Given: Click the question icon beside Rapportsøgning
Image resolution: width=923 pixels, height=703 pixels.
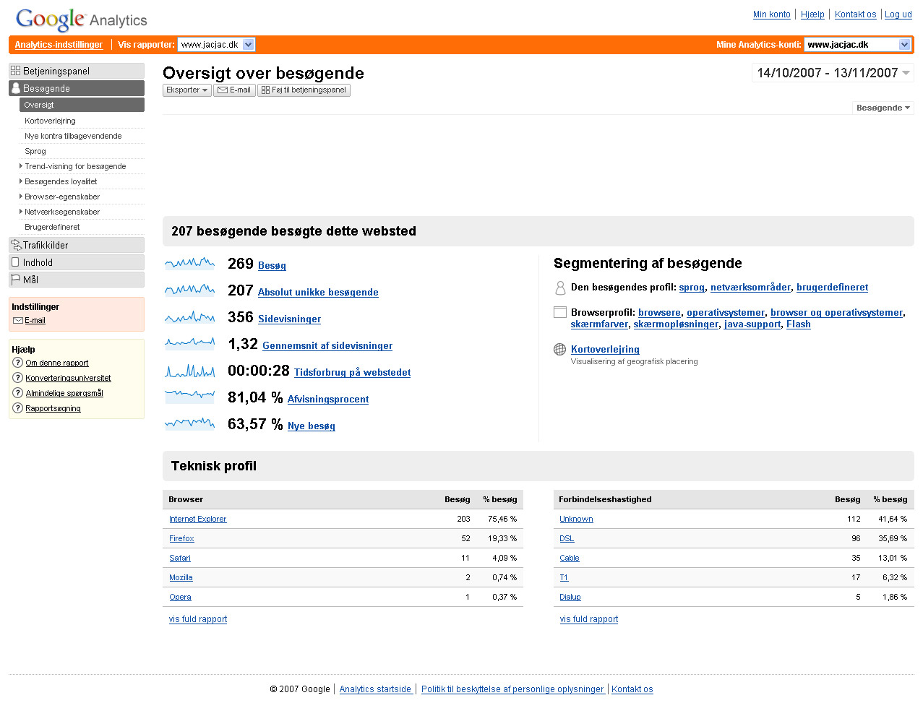Looking at the screenshot, I should [18, 408].
